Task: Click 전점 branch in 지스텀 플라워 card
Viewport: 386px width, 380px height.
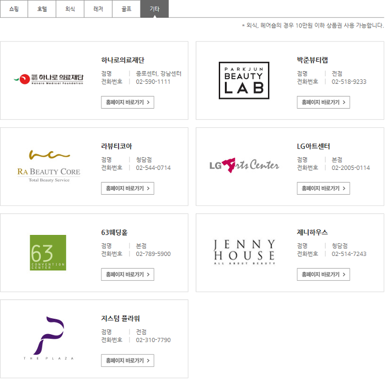Action: click(141, 332)
